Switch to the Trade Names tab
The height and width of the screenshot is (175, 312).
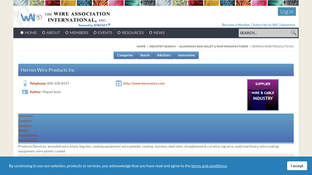click(x=28, y=135)
